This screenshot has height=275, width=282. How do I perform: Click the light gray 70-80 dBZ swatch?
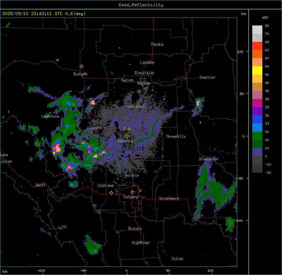coord(257,30)
